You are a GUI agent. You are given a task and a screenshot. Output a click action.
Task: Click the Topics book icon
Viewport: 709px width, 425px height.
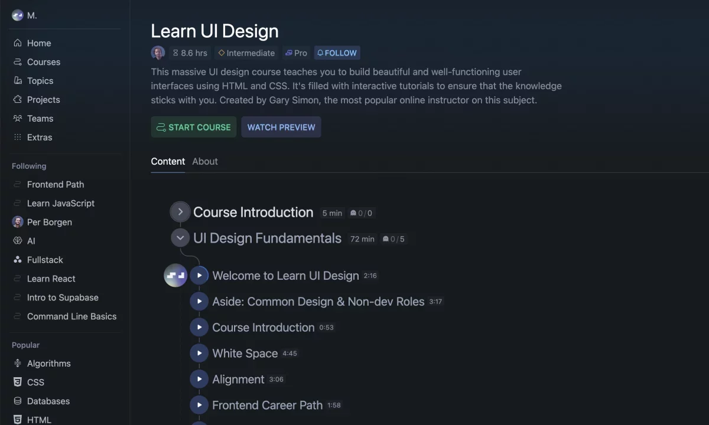(18, 81)
